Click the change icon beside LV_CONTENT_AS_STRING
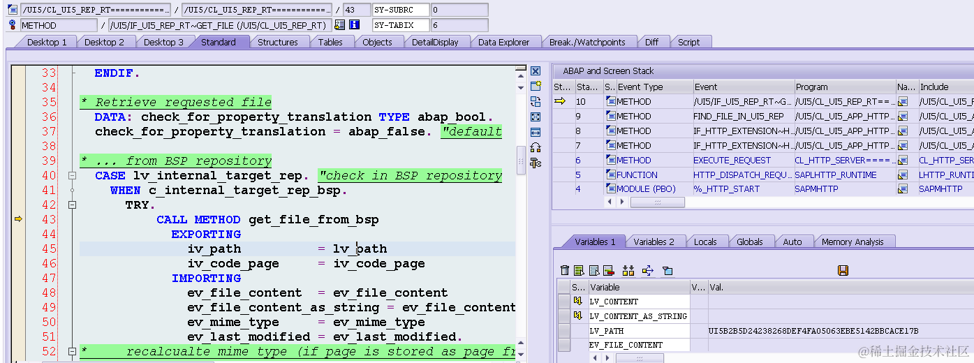This screenshot has width=974, height=363. pos(578,316)
